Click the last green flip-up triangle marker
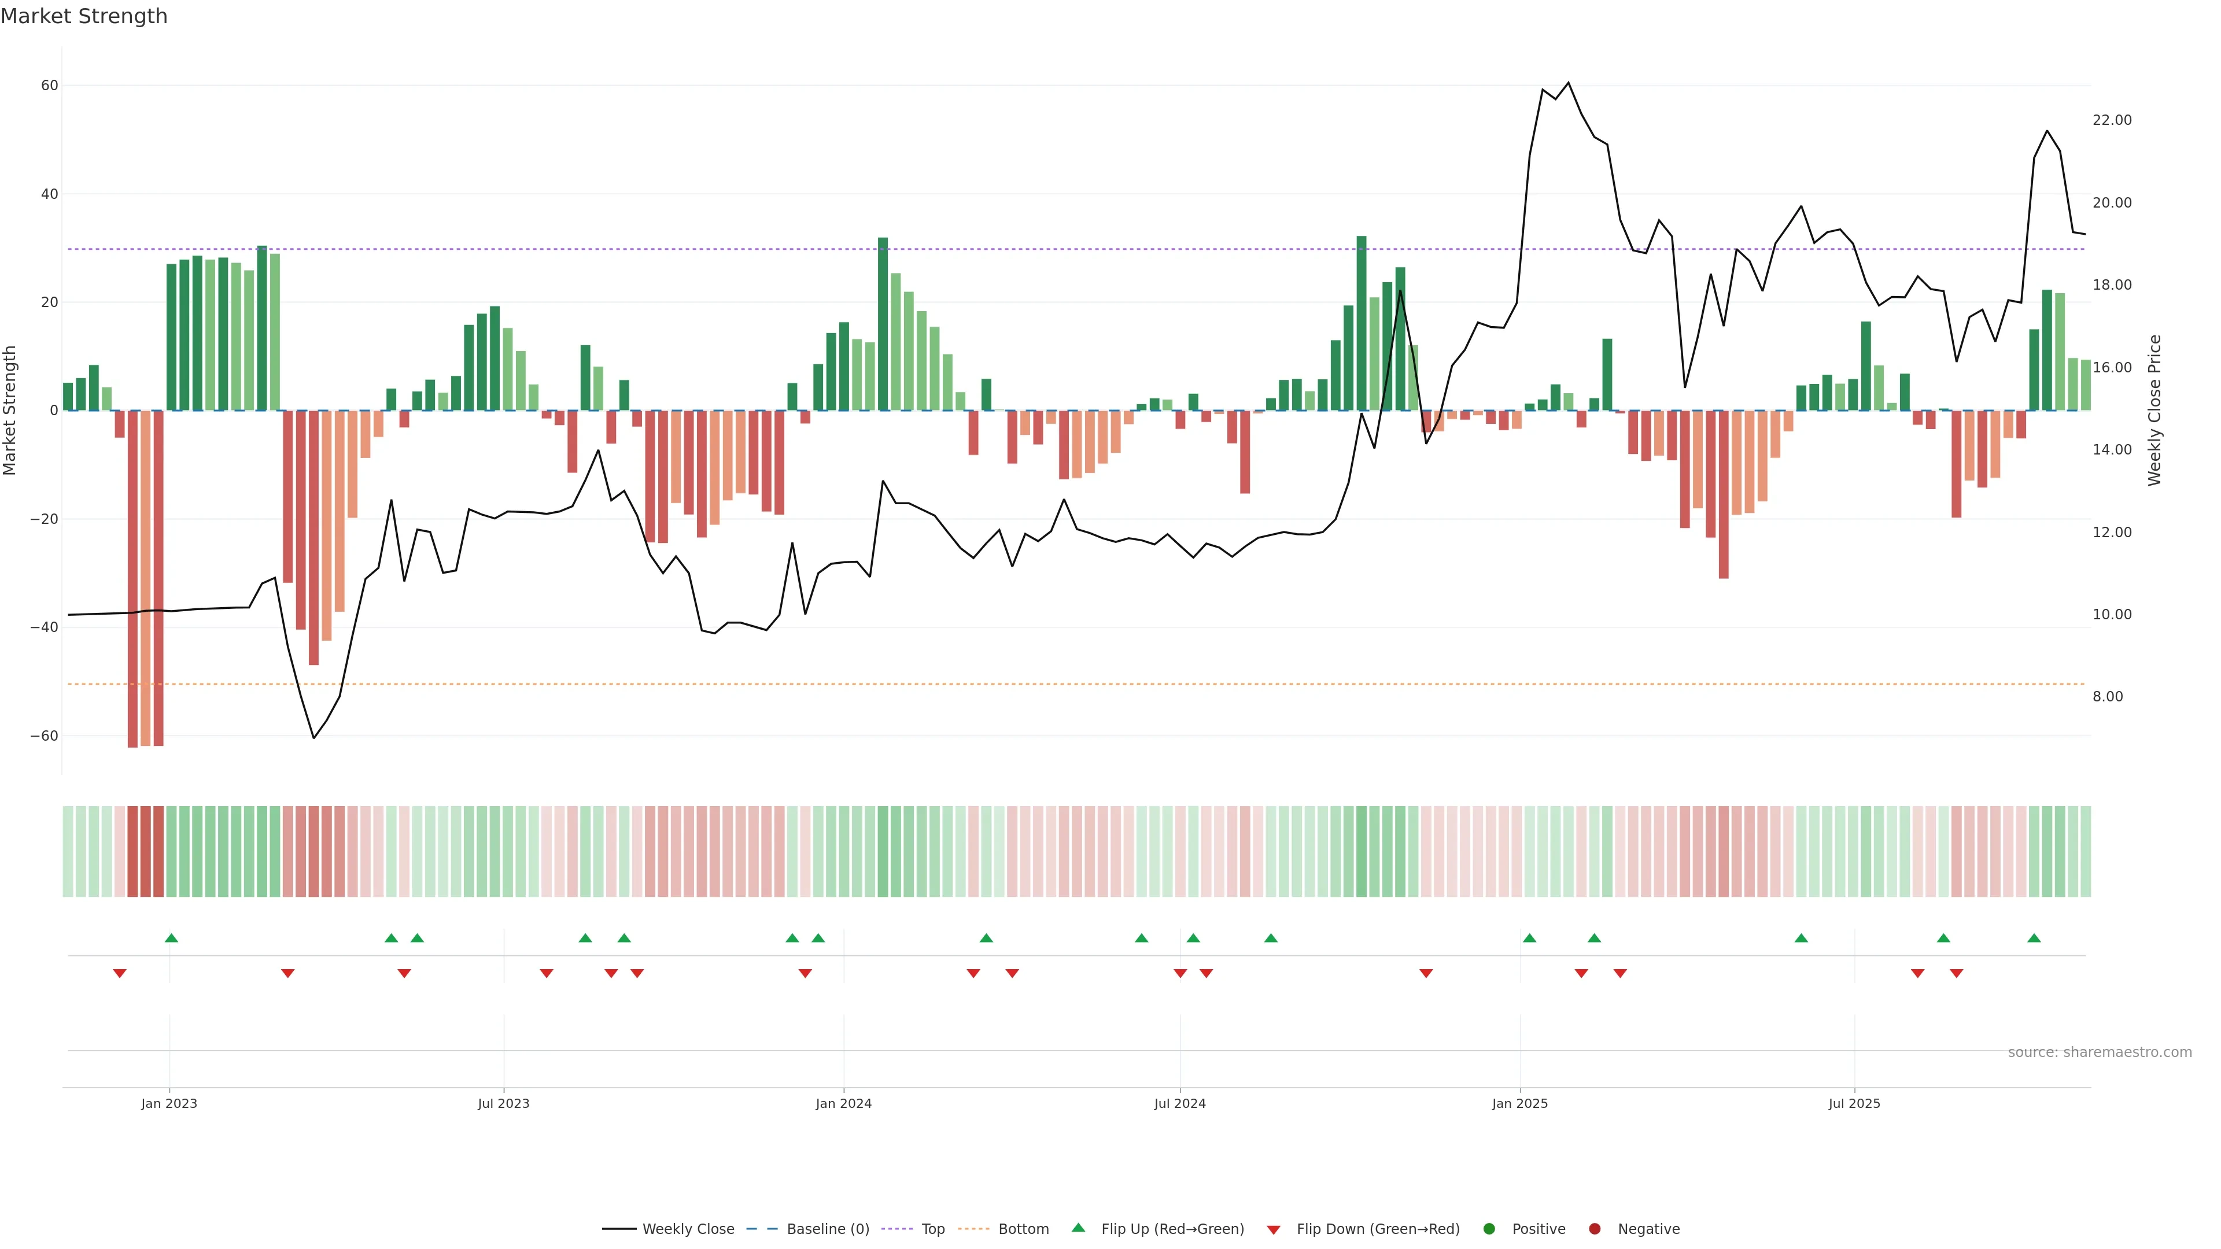This screenshot has width=2221, height=1249. click(x=2034, y=938)
